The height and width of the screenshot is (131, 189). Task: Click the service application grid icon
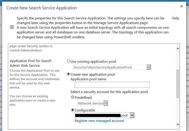click(12, 27)
